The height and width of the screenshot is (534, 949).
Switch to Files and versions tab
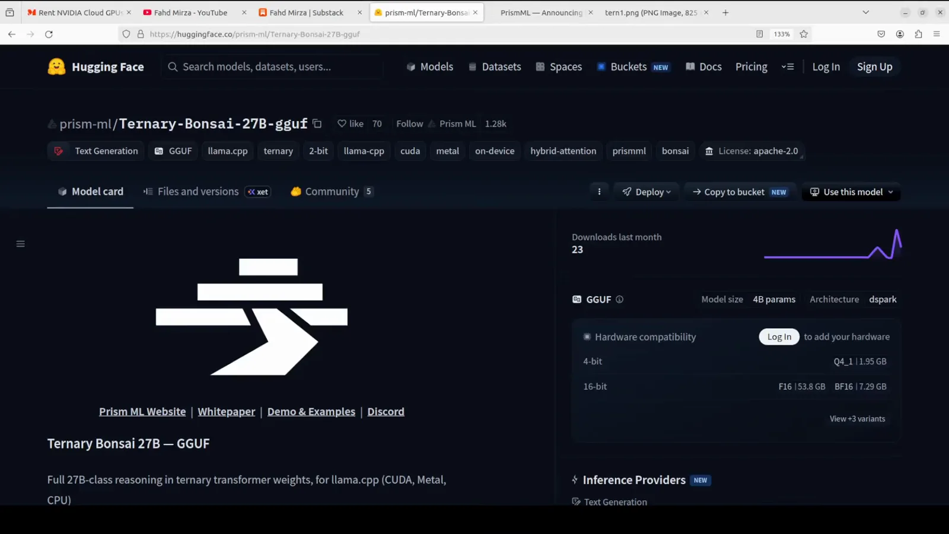coord(206,192)
